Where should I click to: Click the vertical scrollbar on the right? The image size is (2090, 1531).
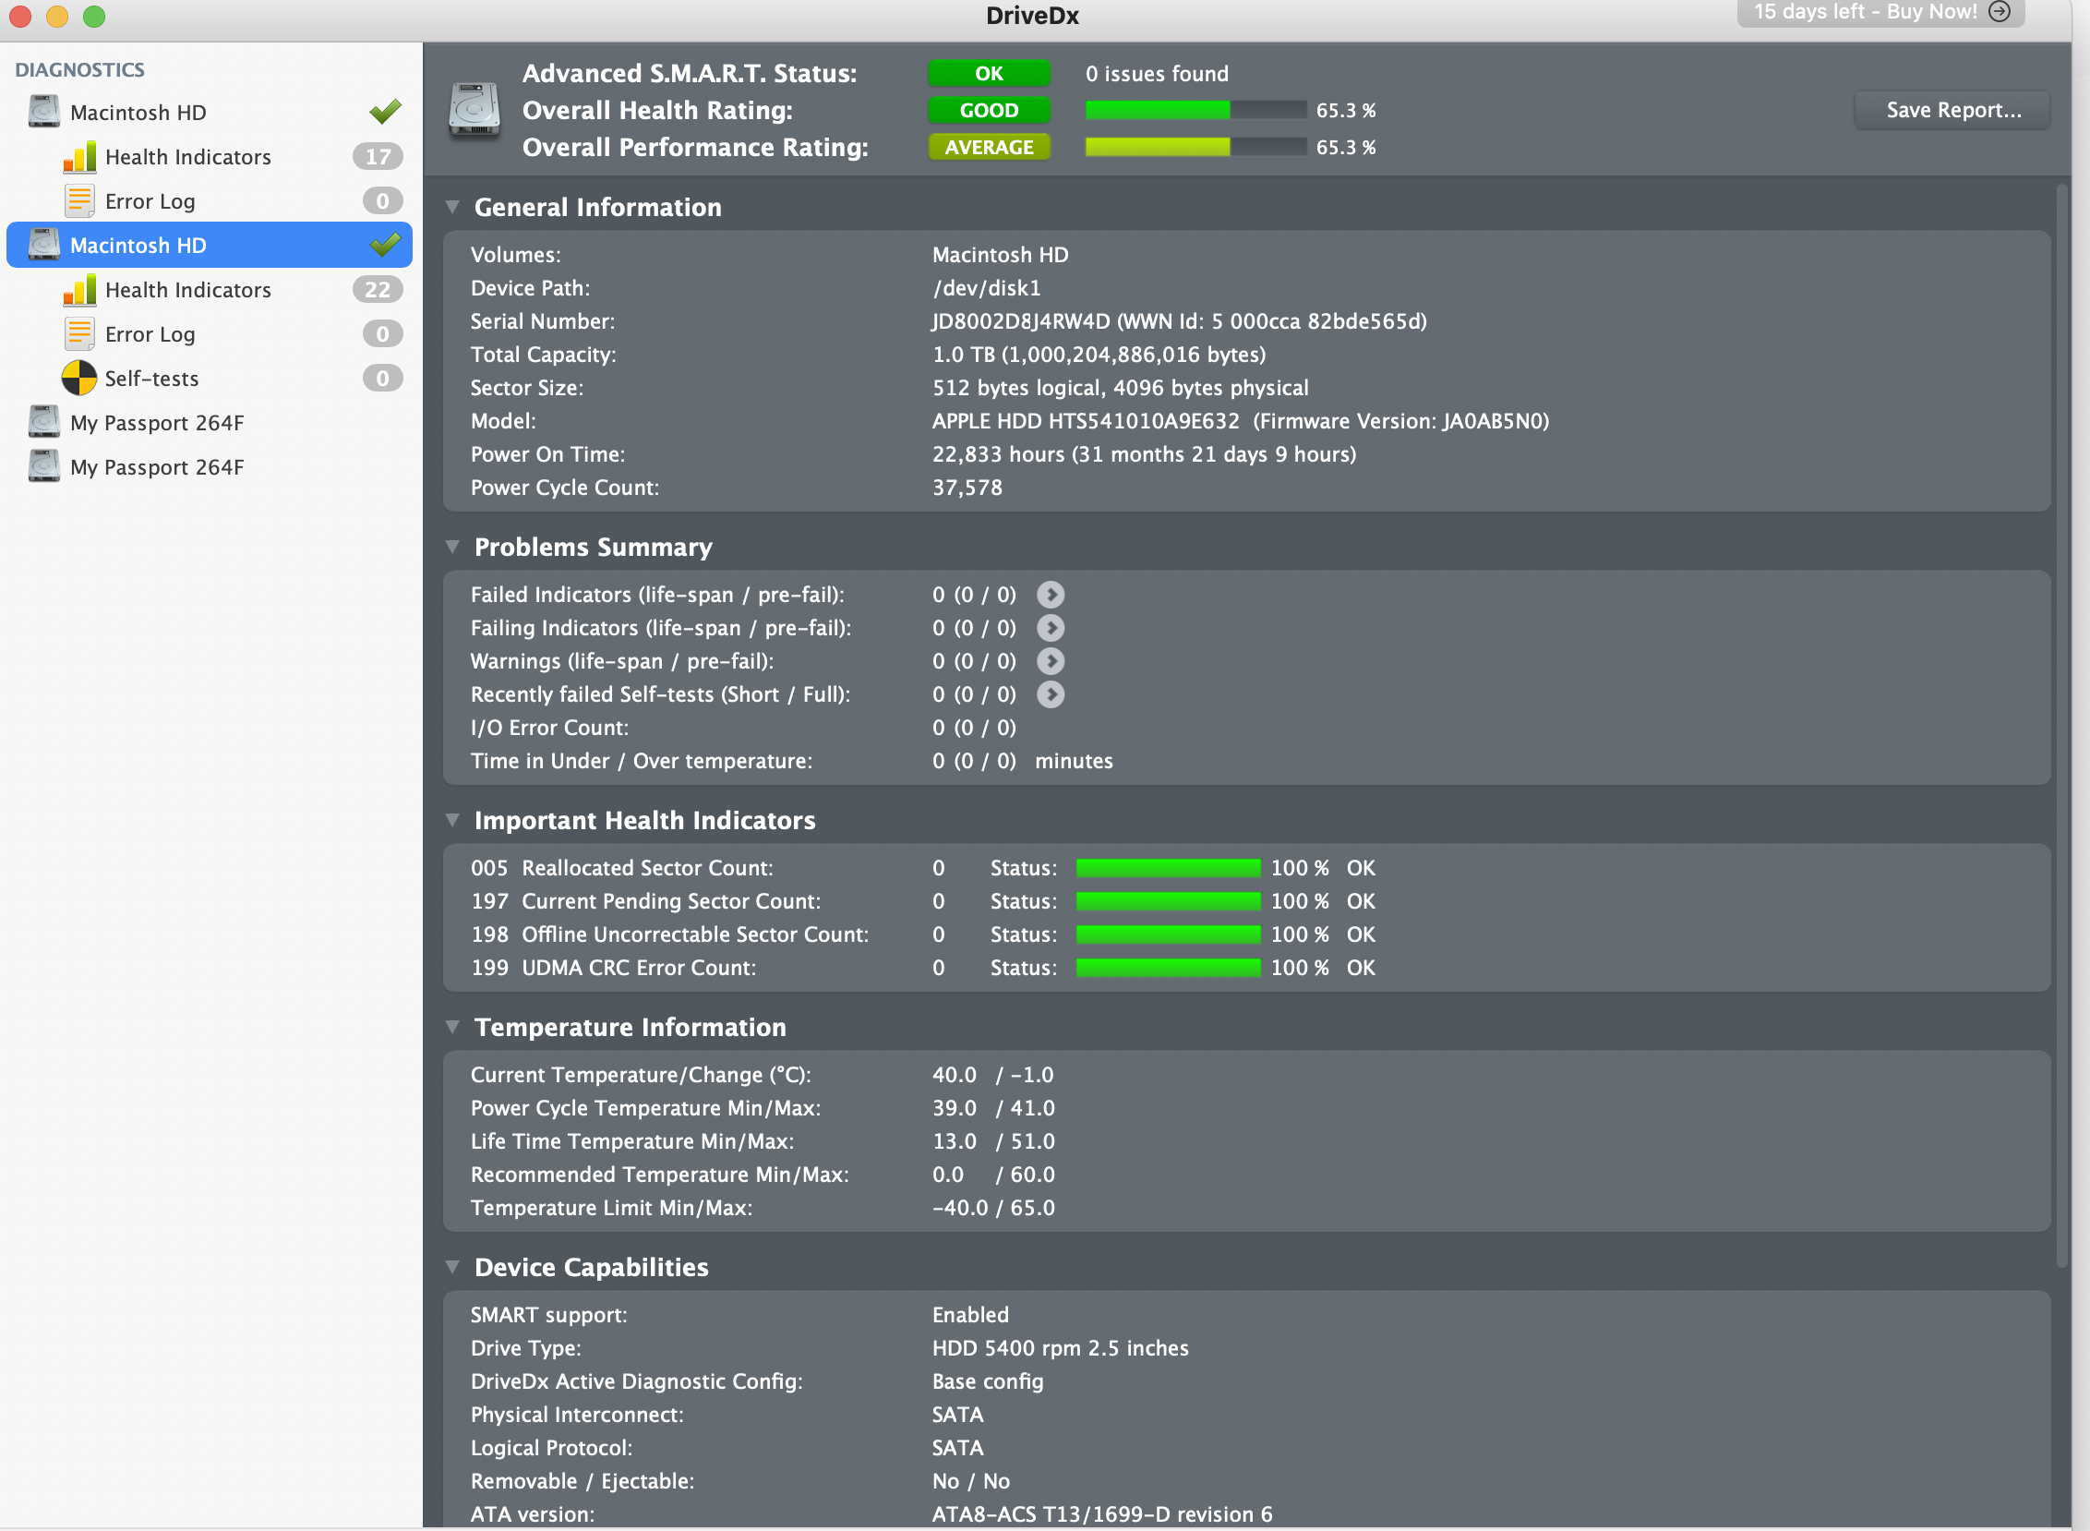coord(2061,723)
